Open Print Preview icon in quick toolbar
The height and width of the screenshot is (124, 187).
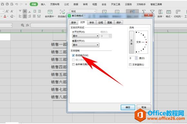12,4
